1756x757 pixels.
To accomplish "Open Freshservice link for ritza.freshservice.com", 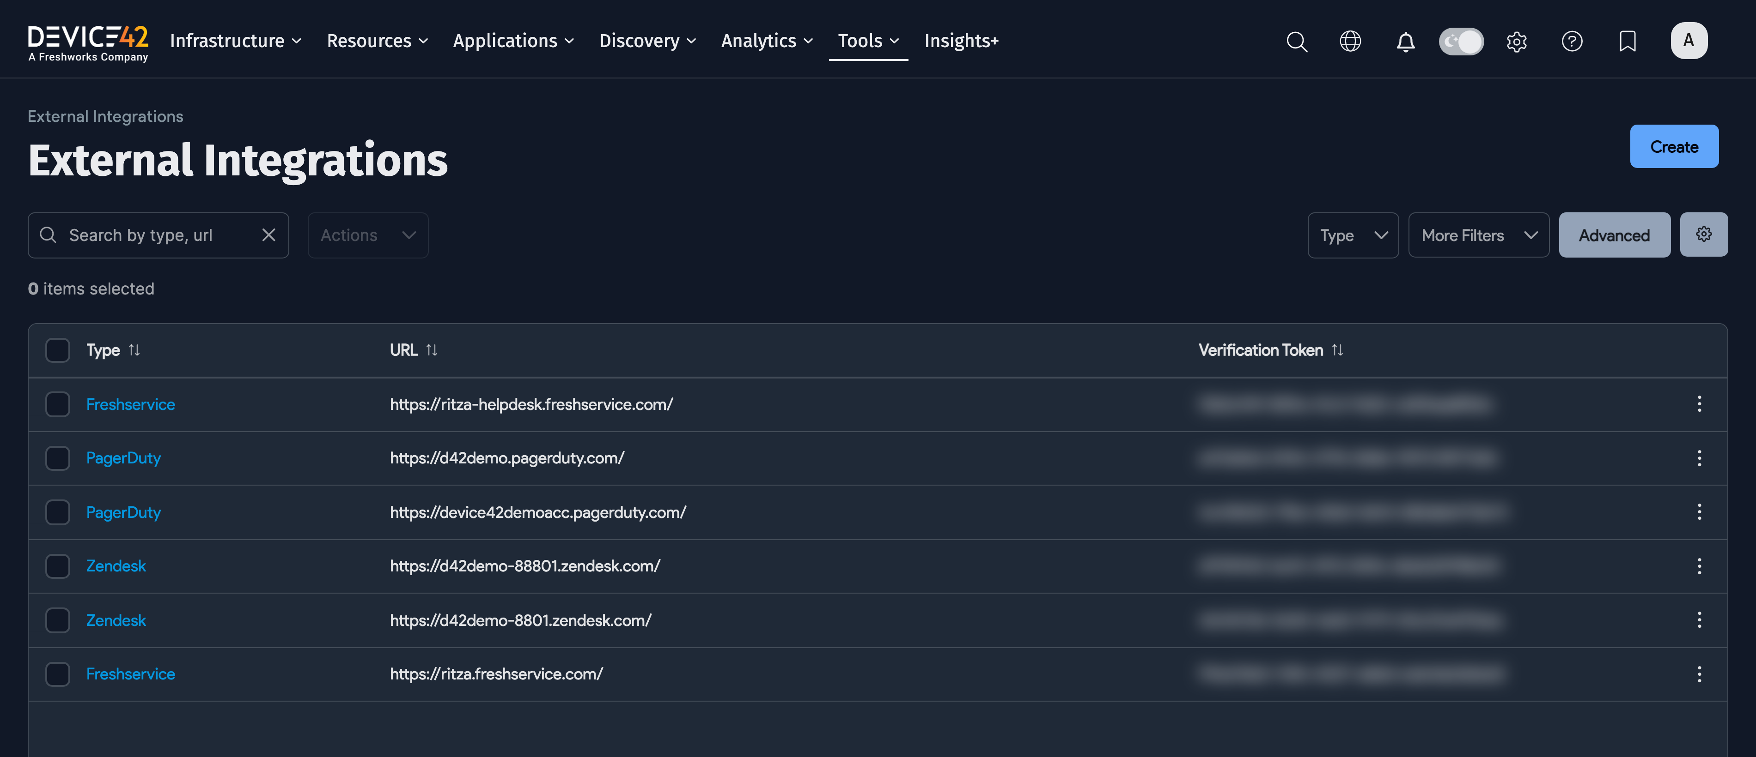I will (130, 673).
